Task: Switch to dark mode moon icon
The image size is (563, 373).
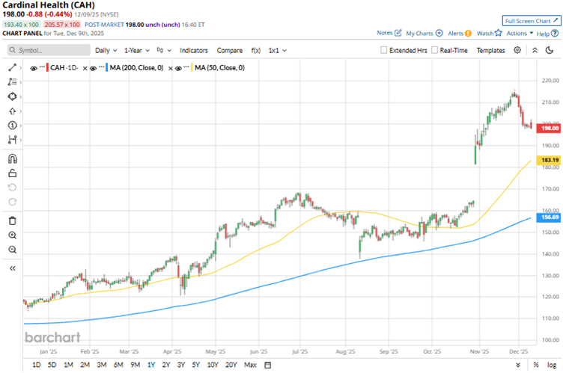Action: click(535, 50)
